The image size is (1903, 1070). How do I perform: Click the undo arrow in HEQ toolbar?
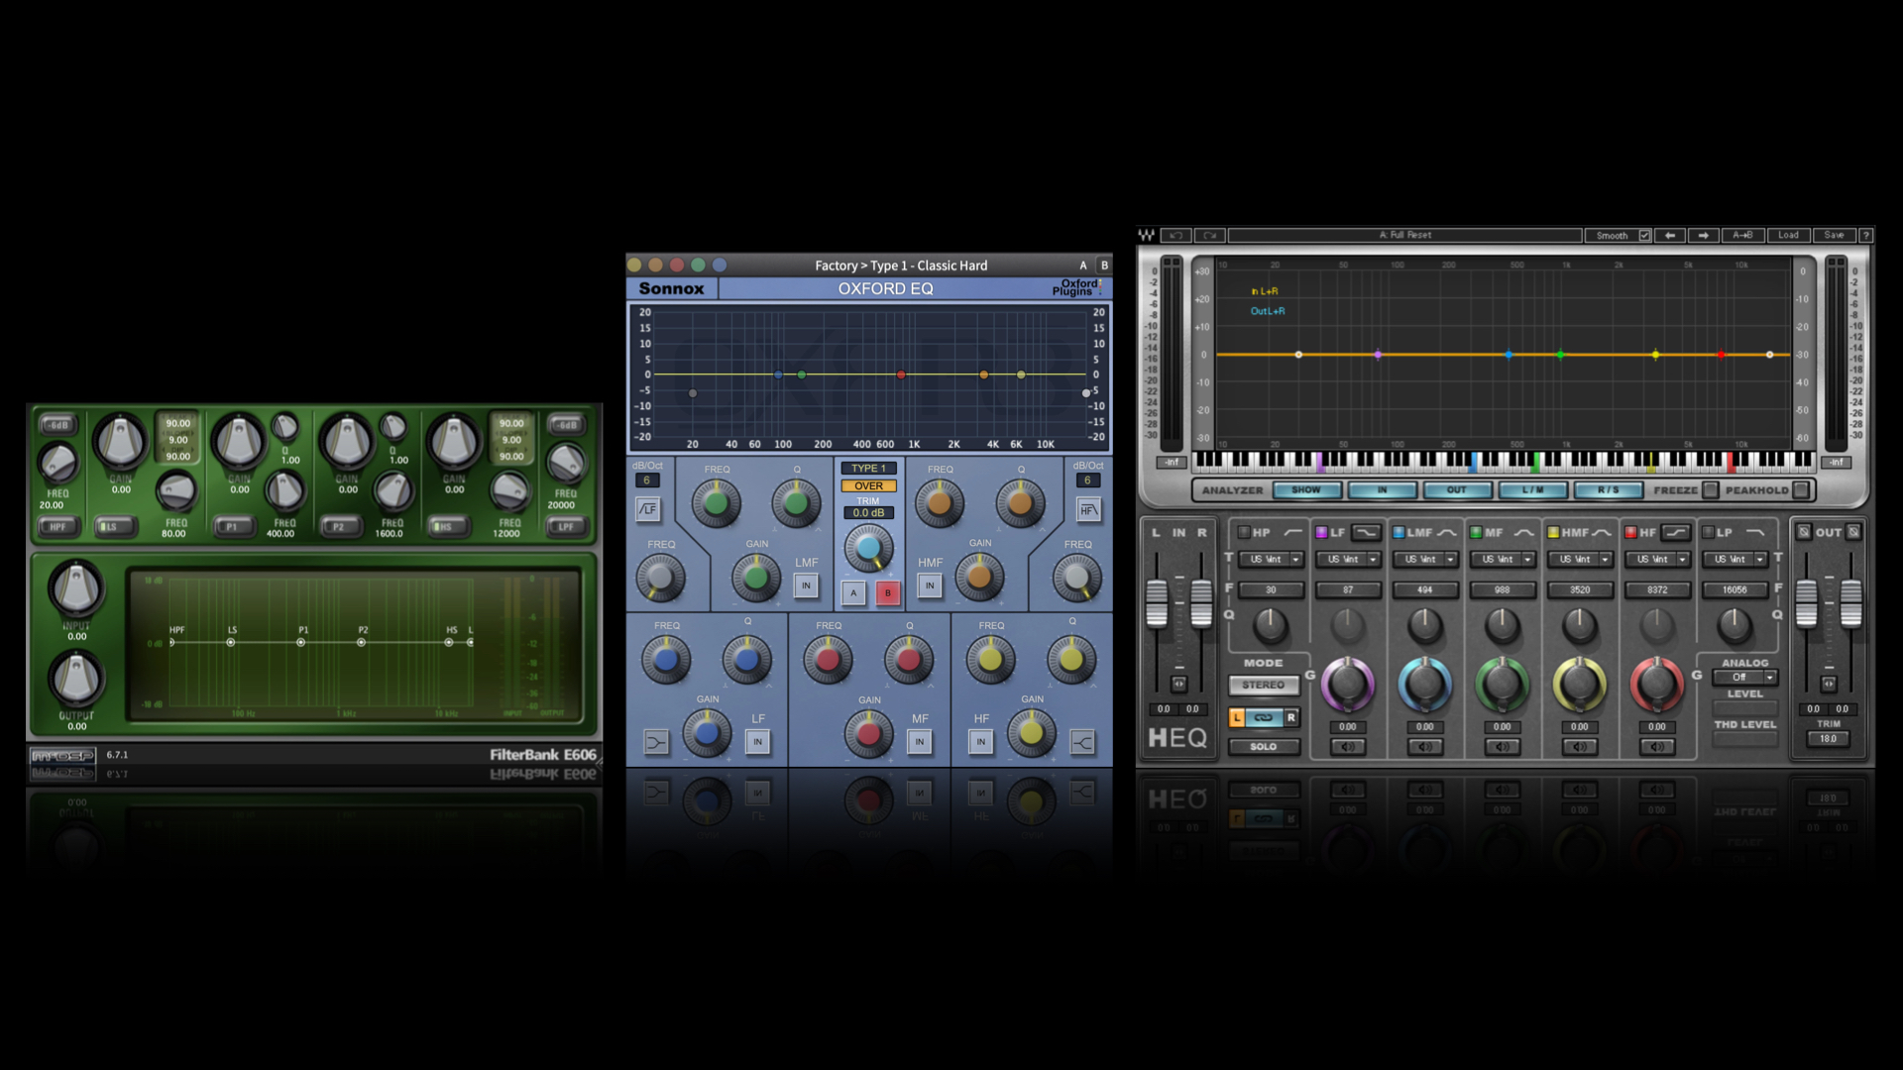pyautogui.click(x=1175, y=236)
